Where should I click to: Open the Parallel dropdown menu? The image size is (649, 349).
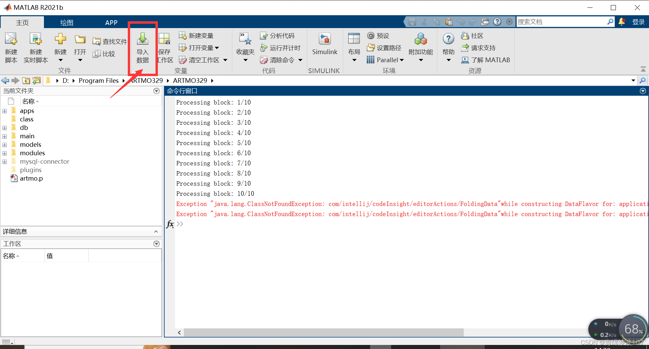385,60
